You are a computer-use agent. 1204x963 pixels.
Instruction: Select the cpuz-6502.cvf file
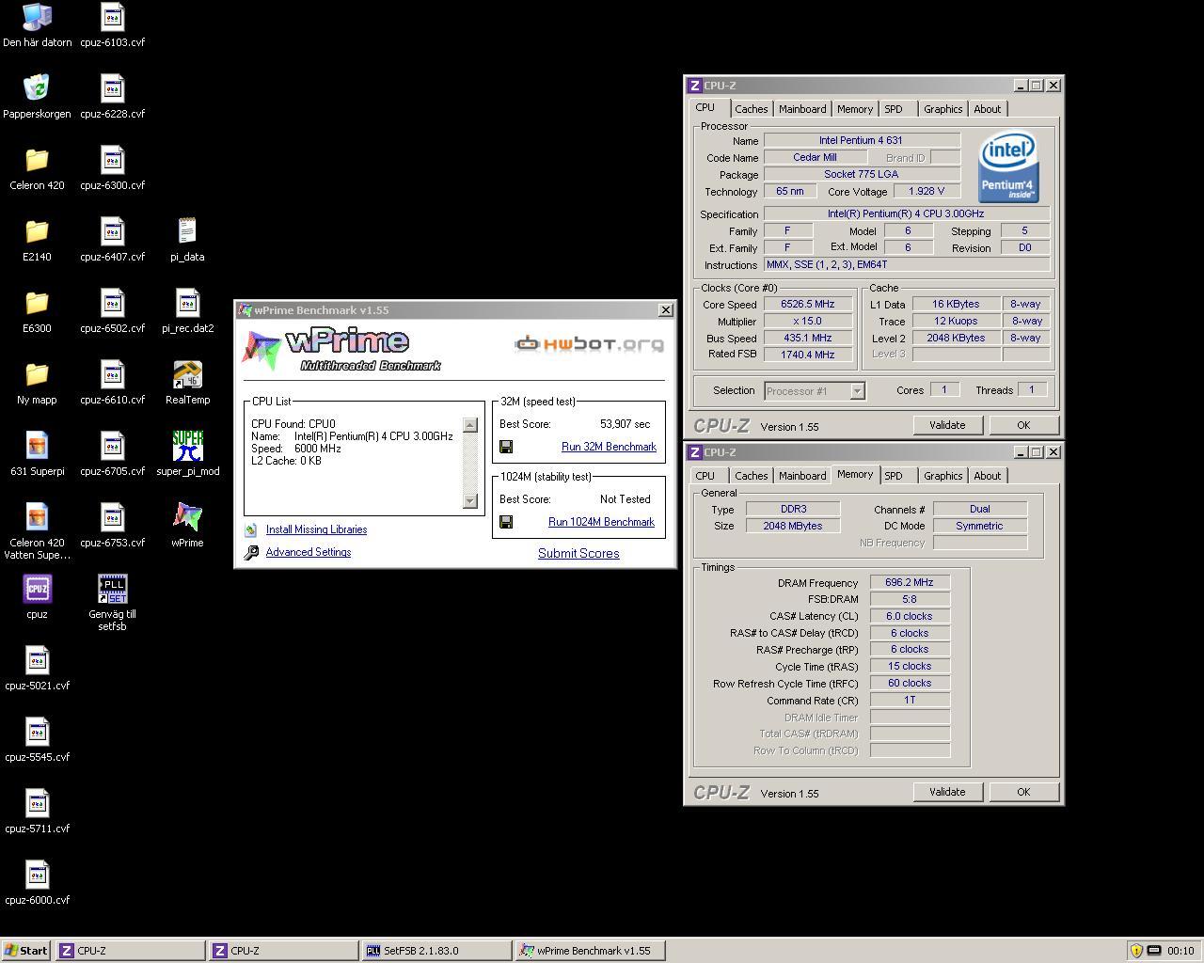point(112,311)
